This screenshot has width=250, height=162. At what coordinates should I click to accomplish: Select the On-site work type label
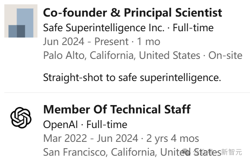[x=225, y=55]
